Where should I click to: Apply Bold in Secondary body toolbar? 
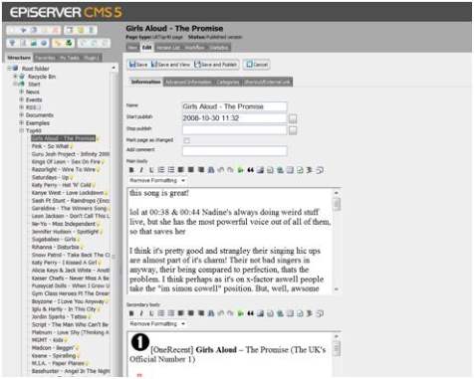131,313
